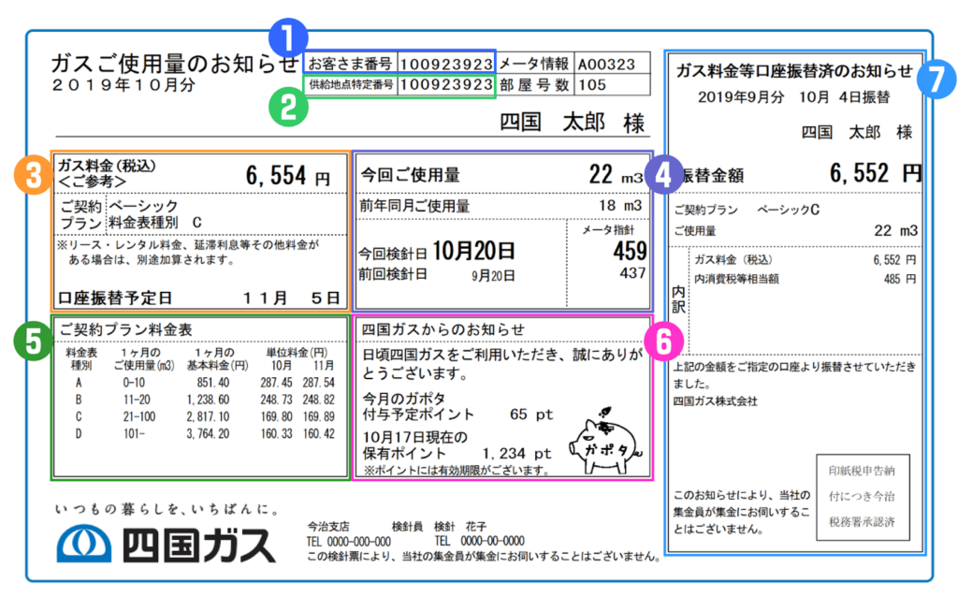The height and width of the screenshot is (611, 958).
Task: Click slogan いつもの暮らしを、いちばんに。
Action: [x=167, y=509]
